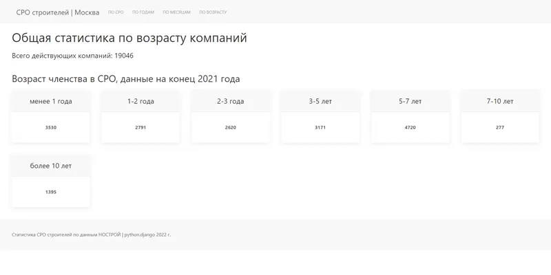Click the "Общая статистика по возрасту компаний" heading
This screenshot has height=275, width=551.
129,38
